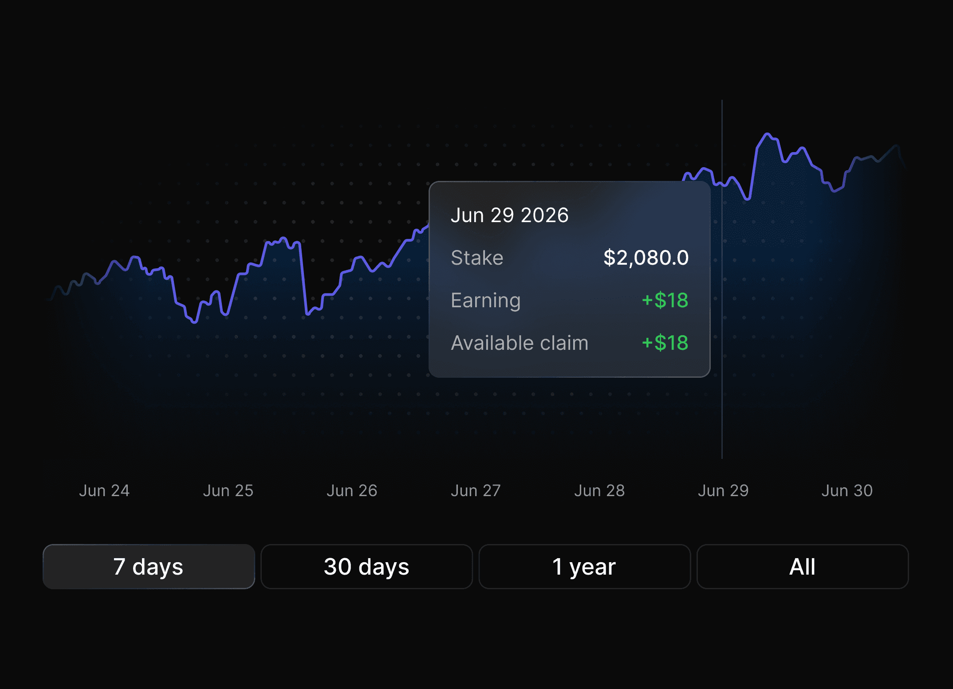
Task: Click the Jun 26 axis label
Action: pos(352,491)
